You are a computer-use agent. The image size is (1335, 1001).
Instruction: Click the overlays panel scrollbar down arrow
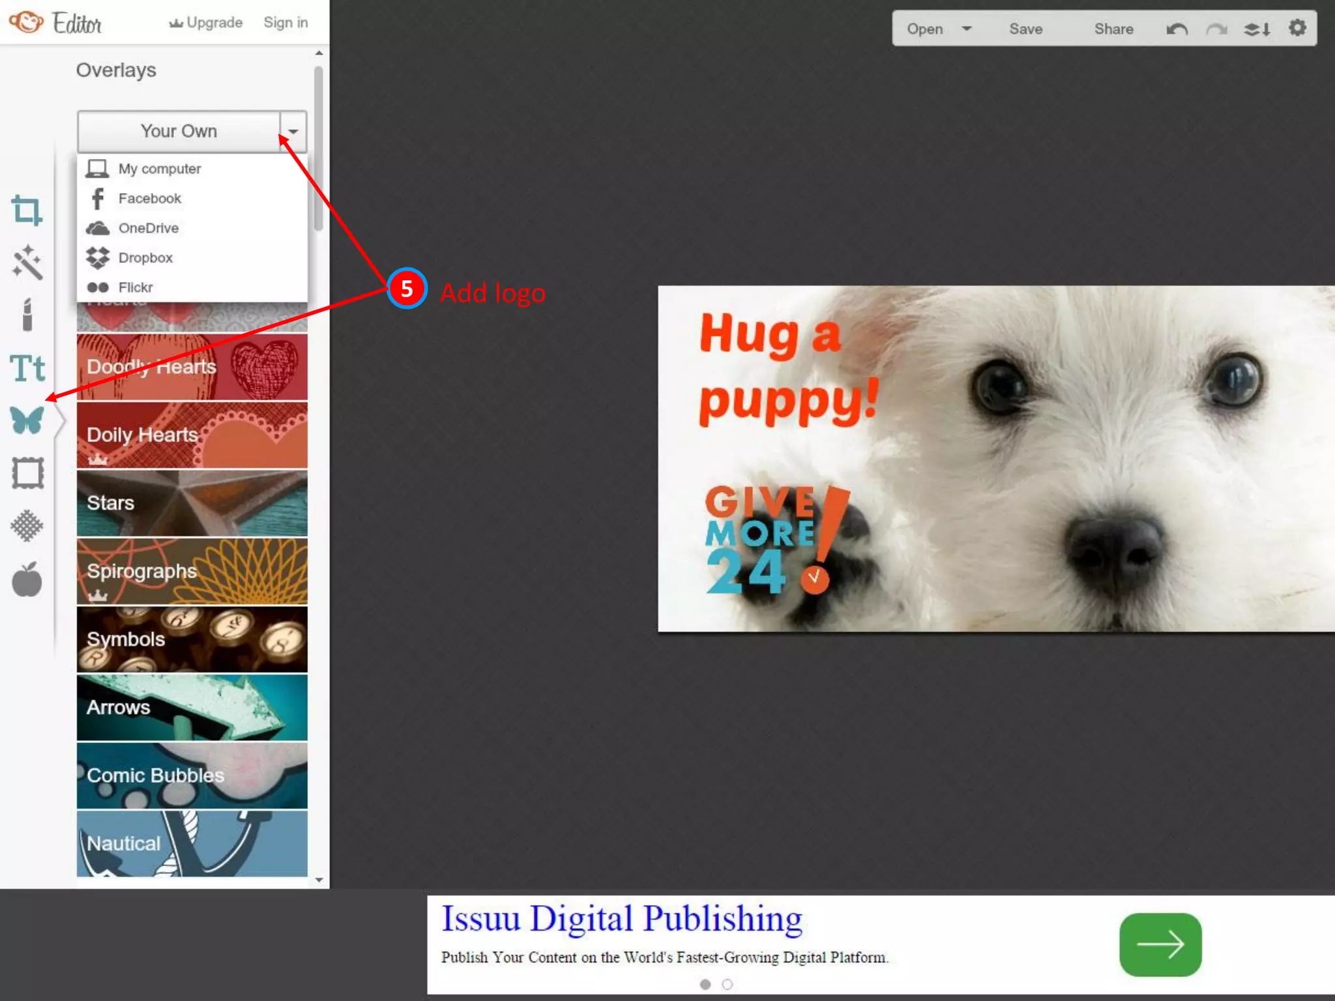point(319,880)
